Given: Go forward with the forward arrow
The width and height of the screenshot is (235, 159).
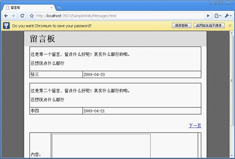Looking at the screenshot, I should coord(13,16).
